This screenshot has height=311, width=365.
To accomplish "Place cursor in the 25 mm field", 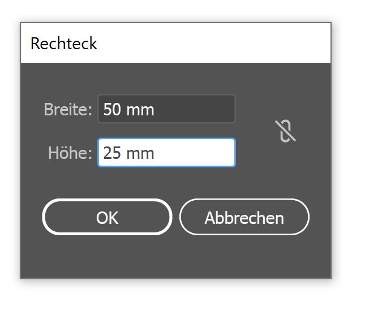I will (166, 153).
